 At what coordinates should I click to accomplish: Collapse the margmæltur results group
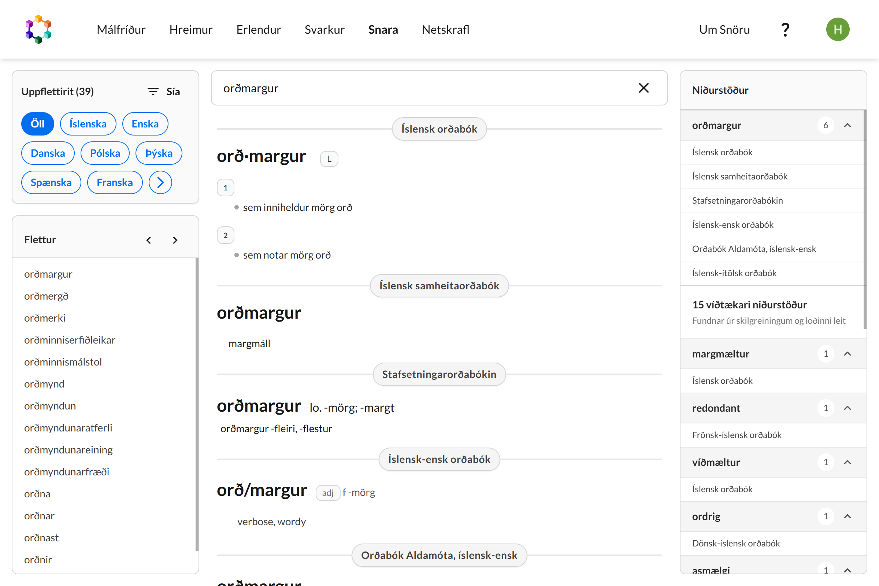847,353
